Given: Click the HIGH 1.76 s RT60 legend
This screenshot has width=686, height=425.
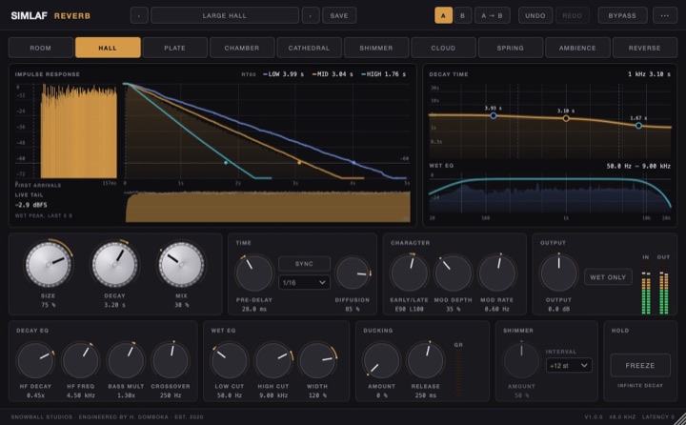Looking at the screenshot, I should pos(383,74).
